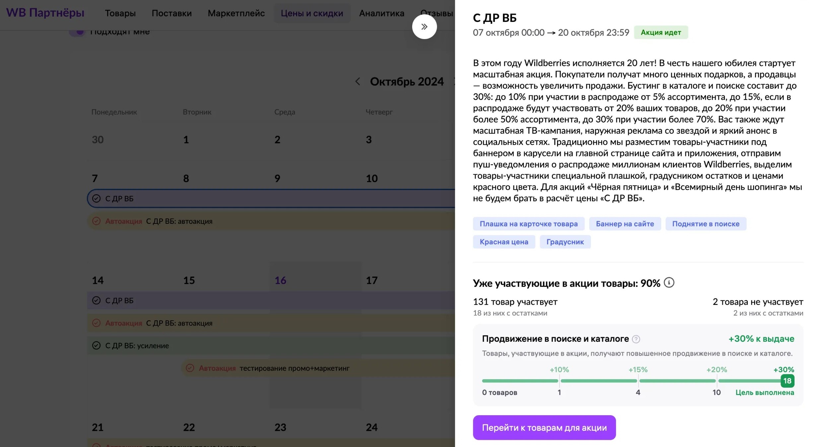The width and height of the screenshot is (824, 447).
Task: Click the red check icon on 'Автоакция С ДР ВБ: автоакция'
Action: (97, 221)
